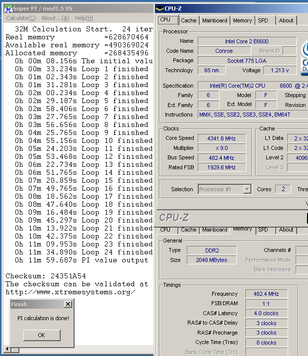Click the Bus Speed 482.4 MHz value
The height and width of the screenshot is (356, 308).
(222, 158)
